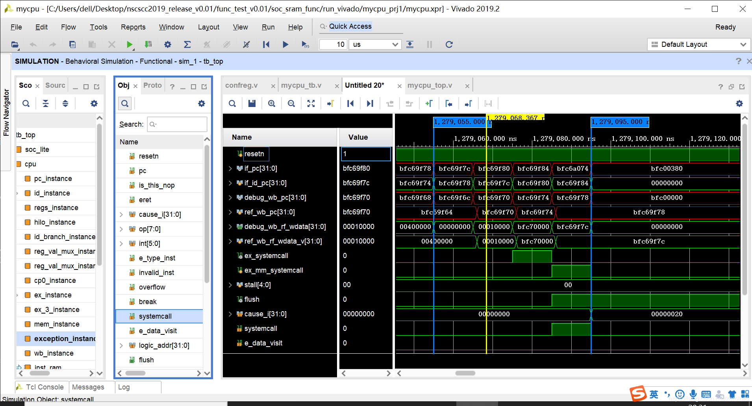
Task: Open Scope panel settings gear
Action: tap(94, 103)
